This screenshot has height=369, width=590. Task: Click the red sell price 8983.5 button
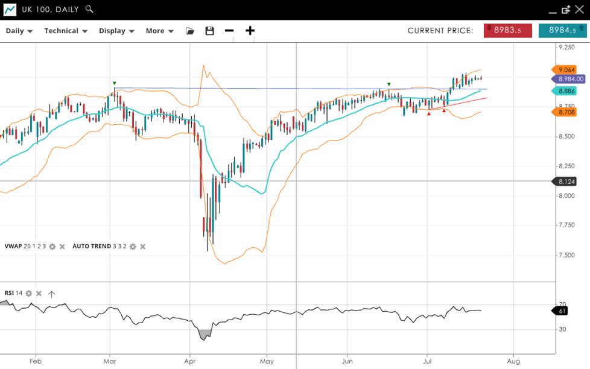pos(507,31)
